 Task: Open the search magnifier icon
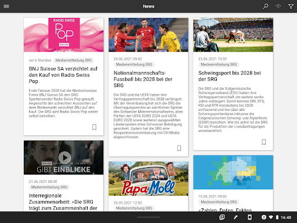(x=266, y=6)
